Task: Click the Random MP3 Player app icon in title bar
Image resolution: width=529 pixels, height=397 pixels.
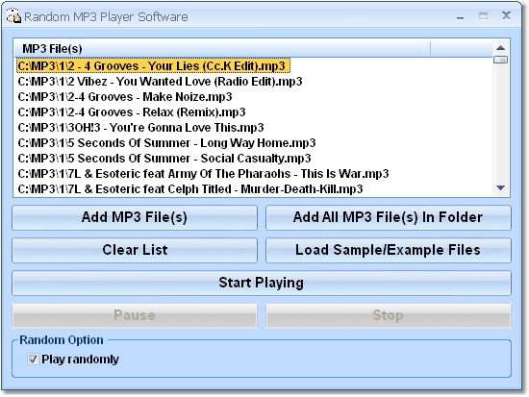Action: pos(13,15)
